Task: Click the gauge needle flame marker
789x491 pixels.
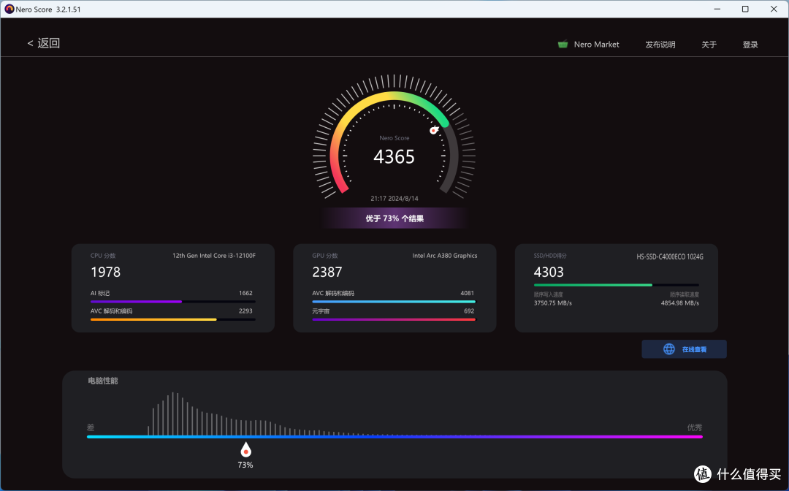Action: [434, 130]
